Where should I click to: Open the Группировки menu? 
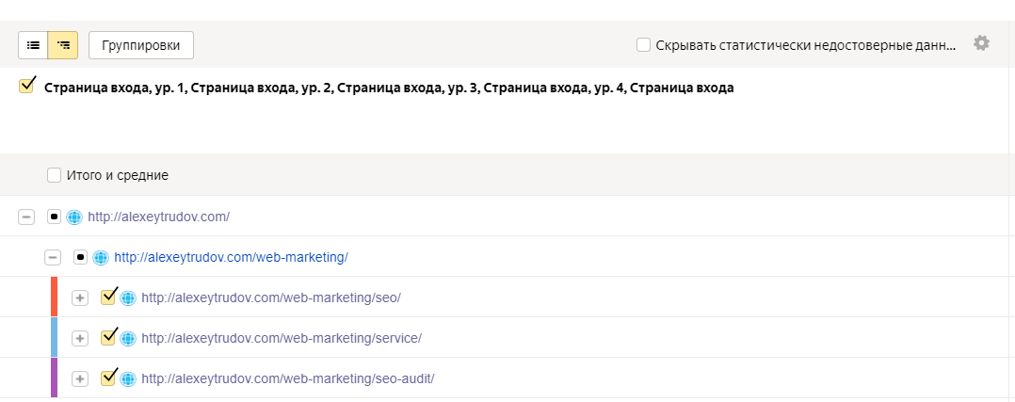pos(141,44)
